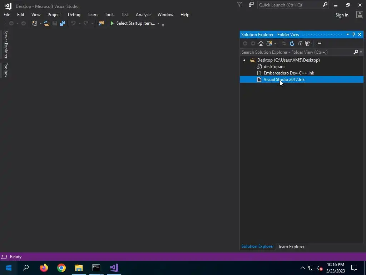Click the Open File toolbar icon

pos(47,23)
